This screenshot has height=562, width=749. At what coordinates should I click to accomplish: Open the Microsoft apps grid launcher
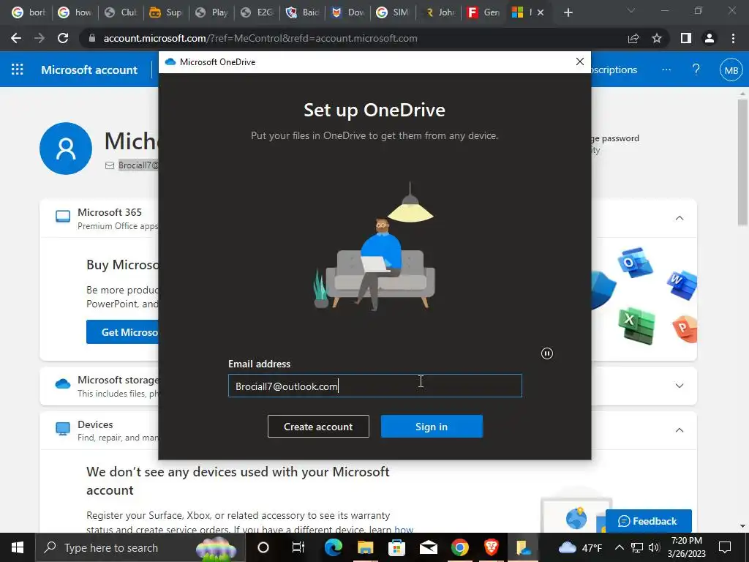tap(18, 70)
